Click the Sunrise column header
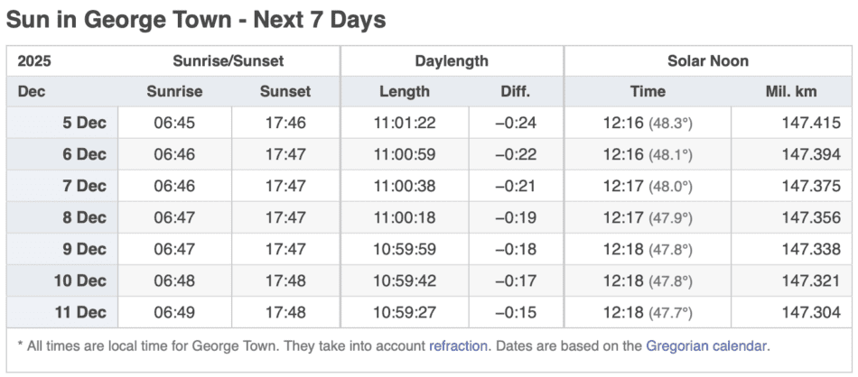Image resolution: width=858 pixels, height=377 pixels. coord(174,91)
